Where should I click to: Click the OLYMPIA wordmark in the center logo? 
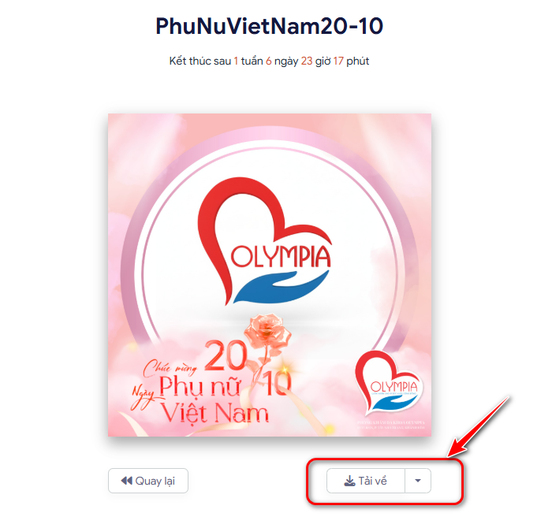point(281,256)
